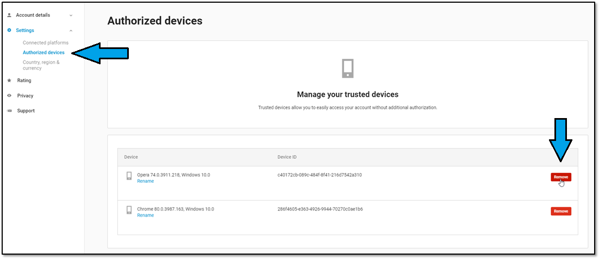Viewport: 599px width, 259px height.
Task: Click the Rating star icon
Action: tap(9, 81)
